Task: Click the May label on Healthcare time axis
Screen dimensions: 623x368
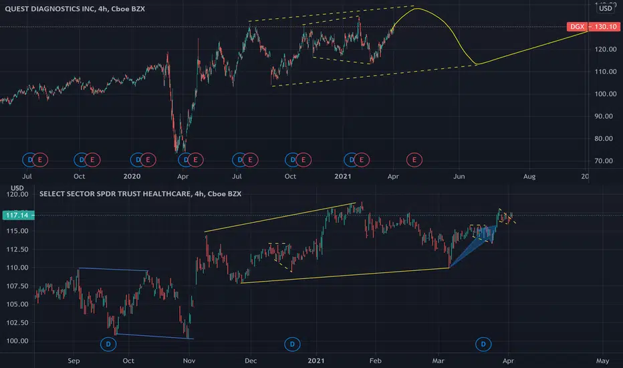Action: pos(602,361)
